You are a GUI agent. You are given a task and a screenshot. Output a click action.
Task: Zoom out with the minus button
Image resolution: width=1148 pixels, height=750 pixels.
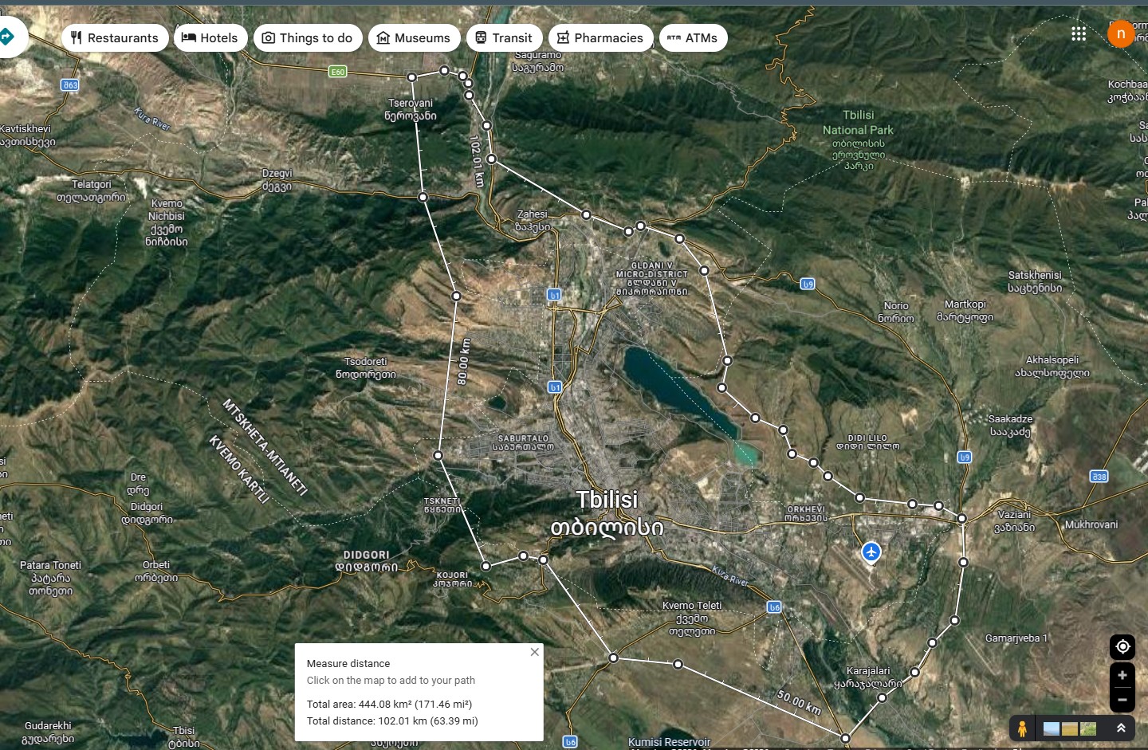point(1122,700)
